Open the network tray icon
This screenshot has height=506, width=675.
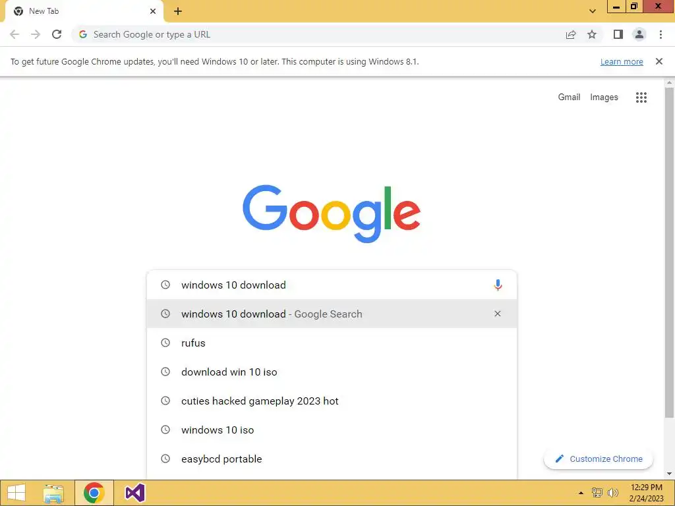[597, 493]
